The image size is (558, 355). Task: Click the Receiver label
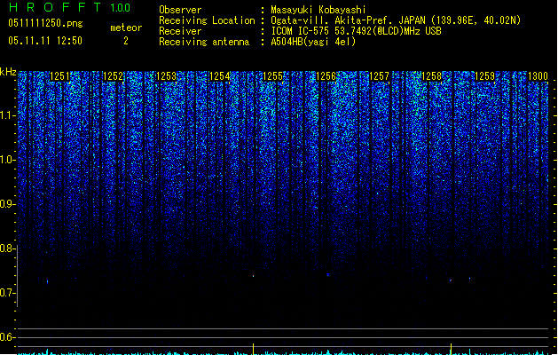[x=180, y=31]
